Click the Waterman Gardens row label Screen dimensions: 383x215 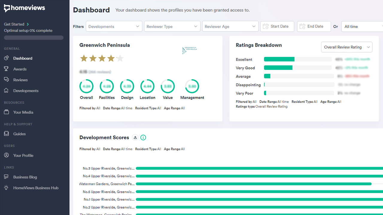[107, 184]
